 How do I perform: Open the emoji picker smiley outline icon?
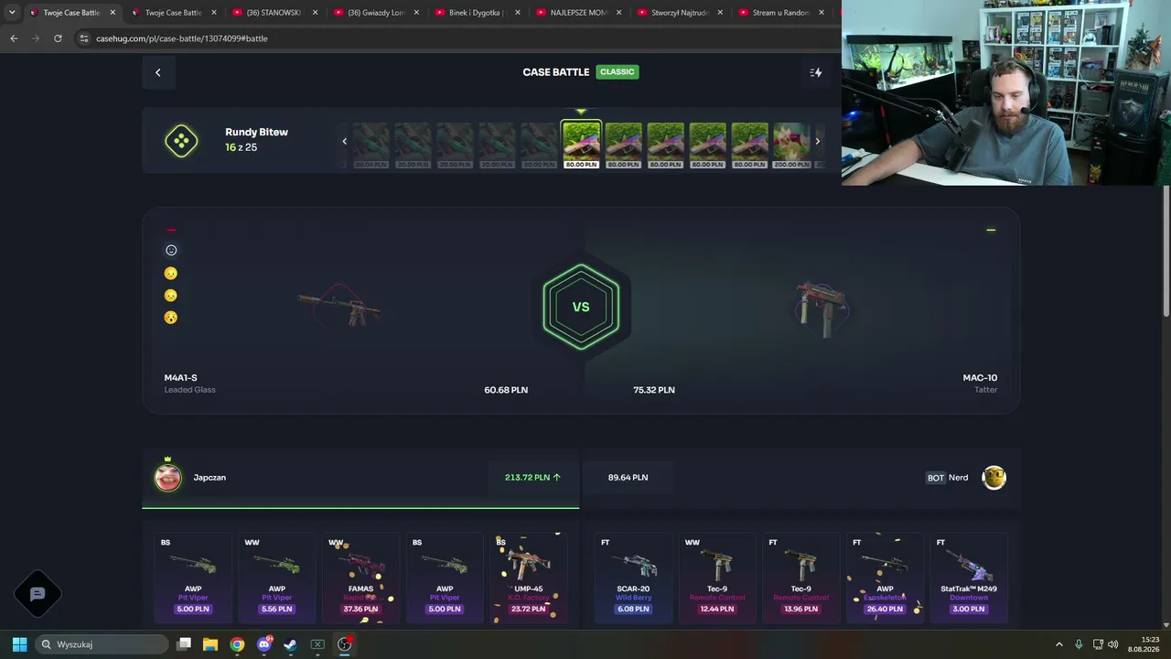[x=171, y=250]
